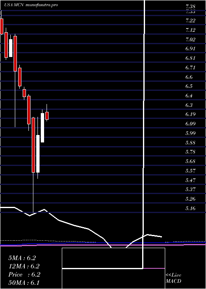
Task: Click the 6.09 price axis label
Action: pos(190,124)
